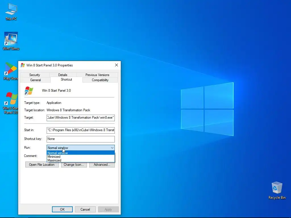Screen dimensions: 291x218
Task: Click Open File Location button
Action: point(42,165)
